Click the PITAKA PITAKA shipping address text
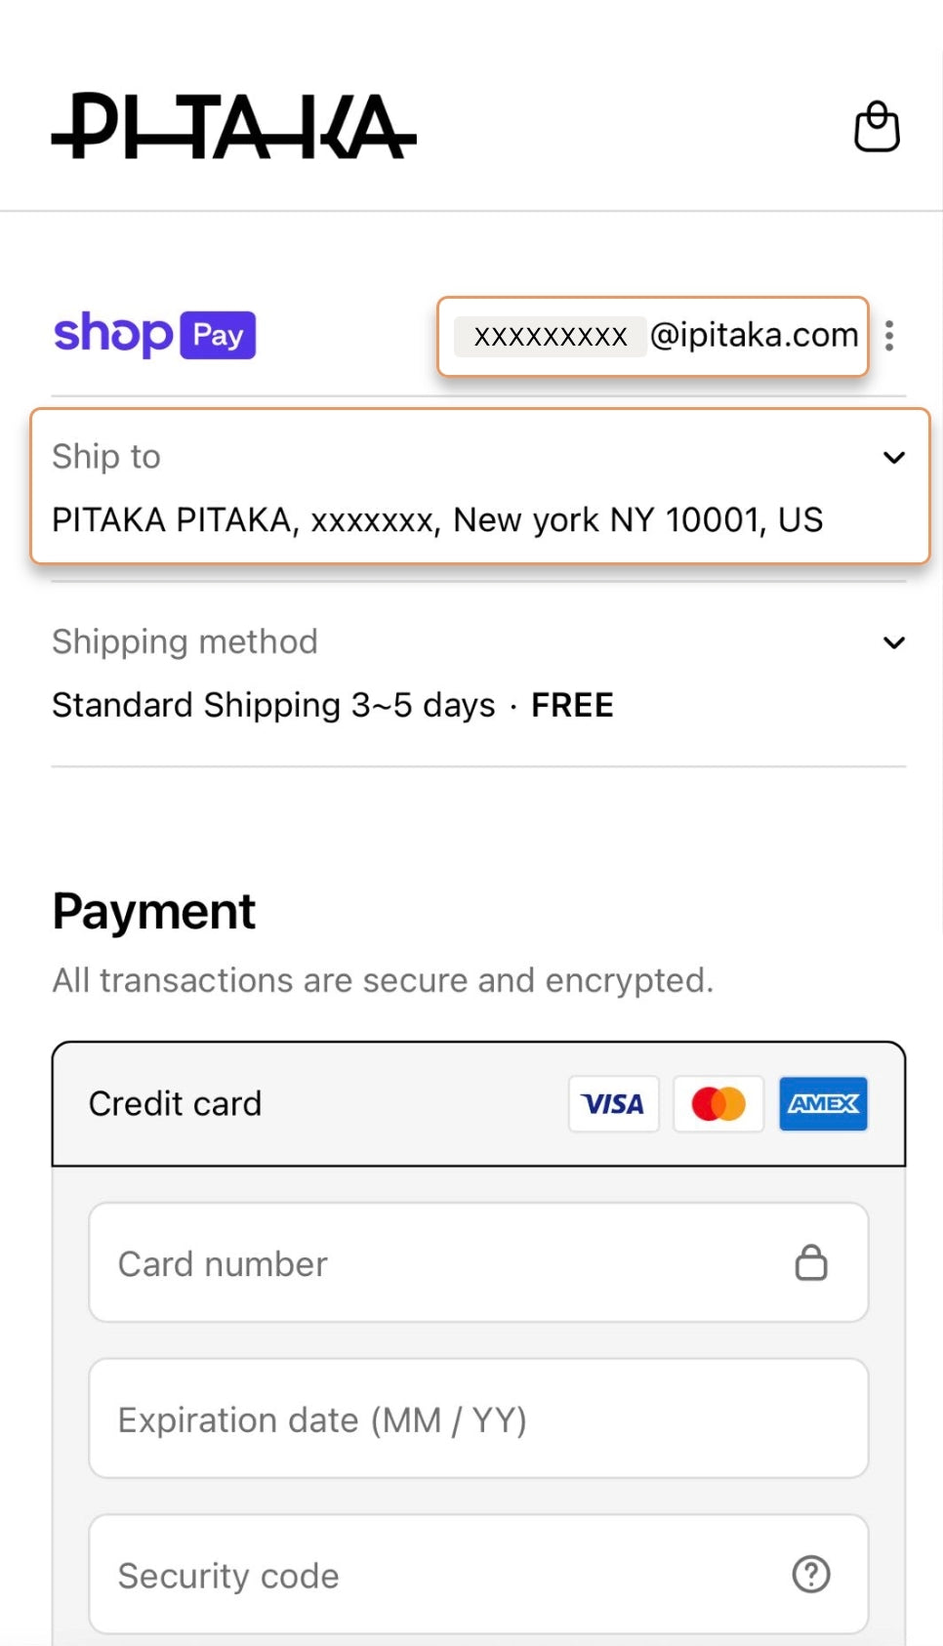This screenshot has width=943, height=1646. [x=438, y=519]
